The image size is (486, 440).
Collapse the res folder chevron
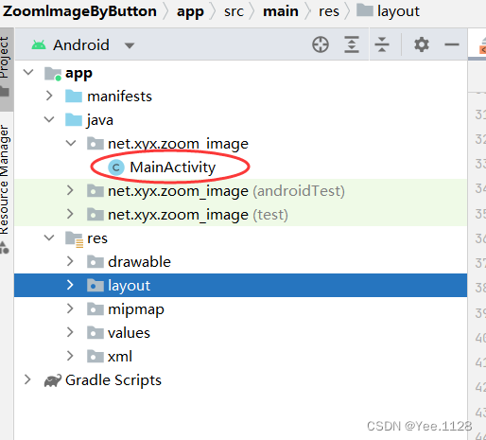[49, 238]
